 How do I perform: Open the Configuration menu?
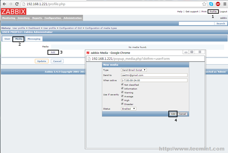[x=53, y=18]
